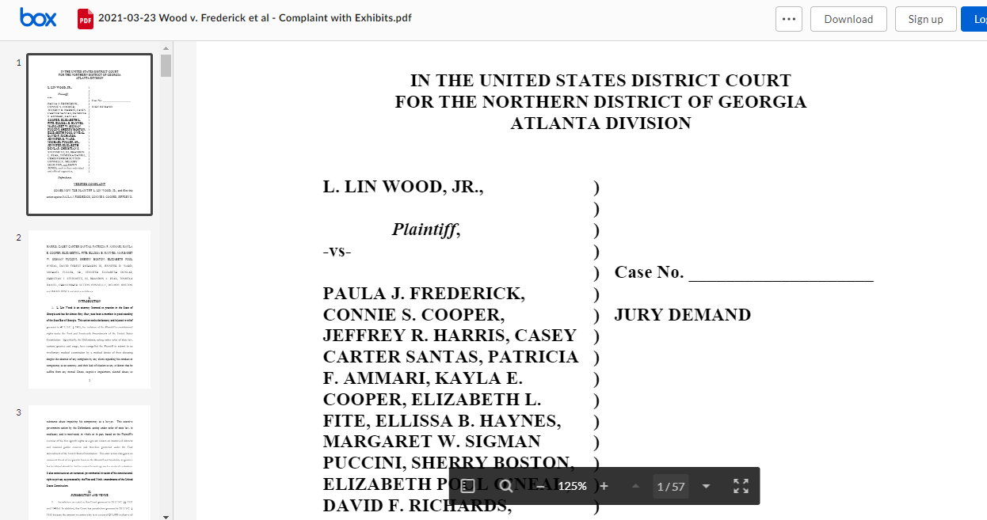The width and height of the screenshot is (987, 520).
Task: Click the "CONNIE S. COOPER," name
Action: tap(413, 315)
